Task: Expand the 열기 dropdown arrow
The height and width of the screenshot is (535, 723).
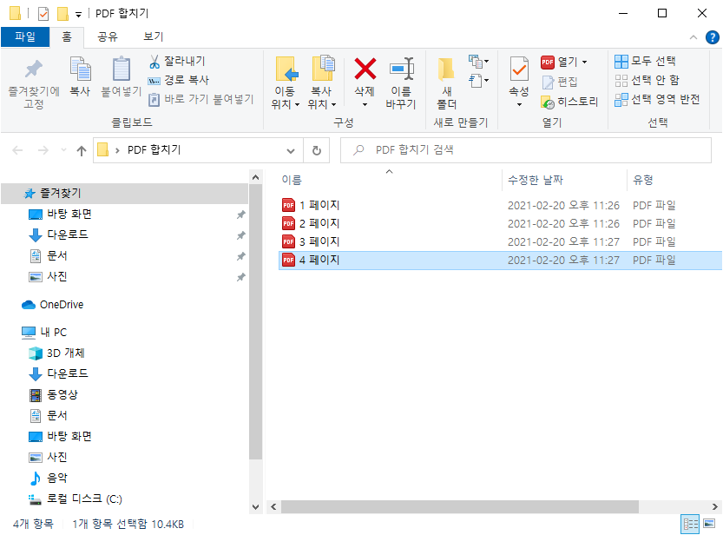Action: [584, 62]
